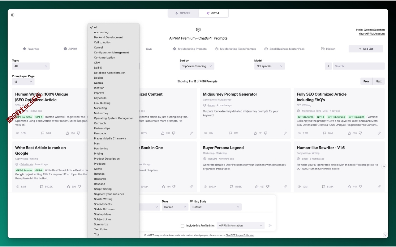Screen dimensions: 396x247
Task: Choose Dall-E from the dropdown list
Action: [114, 68]
